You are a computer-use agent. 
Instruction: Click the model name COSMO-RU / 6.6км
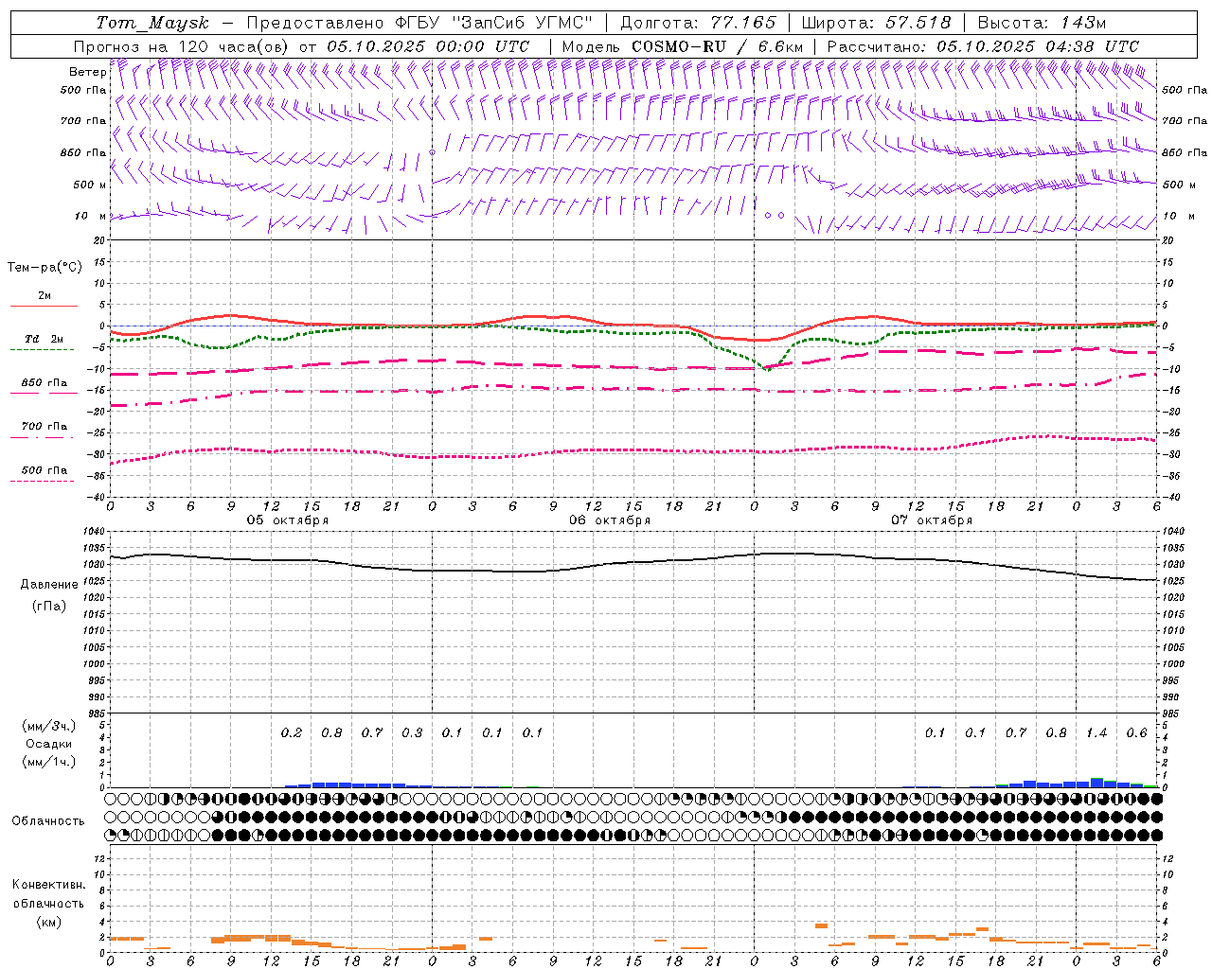718,46
